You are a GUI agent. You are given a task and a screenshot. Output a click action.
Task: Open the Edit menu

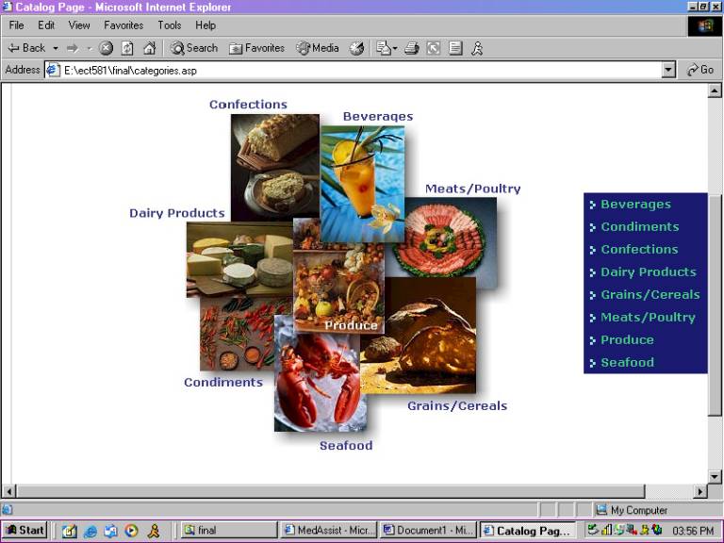pos(46,25)
